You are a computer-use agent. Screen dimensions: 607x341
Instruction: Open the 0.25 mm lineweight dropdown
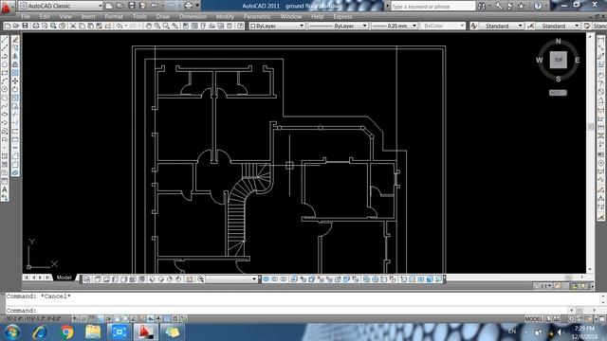(395, 26)
